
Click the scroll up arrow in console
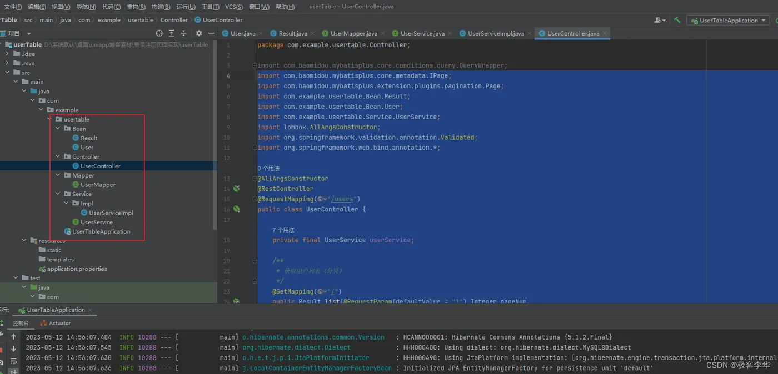(x=13, y=337)
